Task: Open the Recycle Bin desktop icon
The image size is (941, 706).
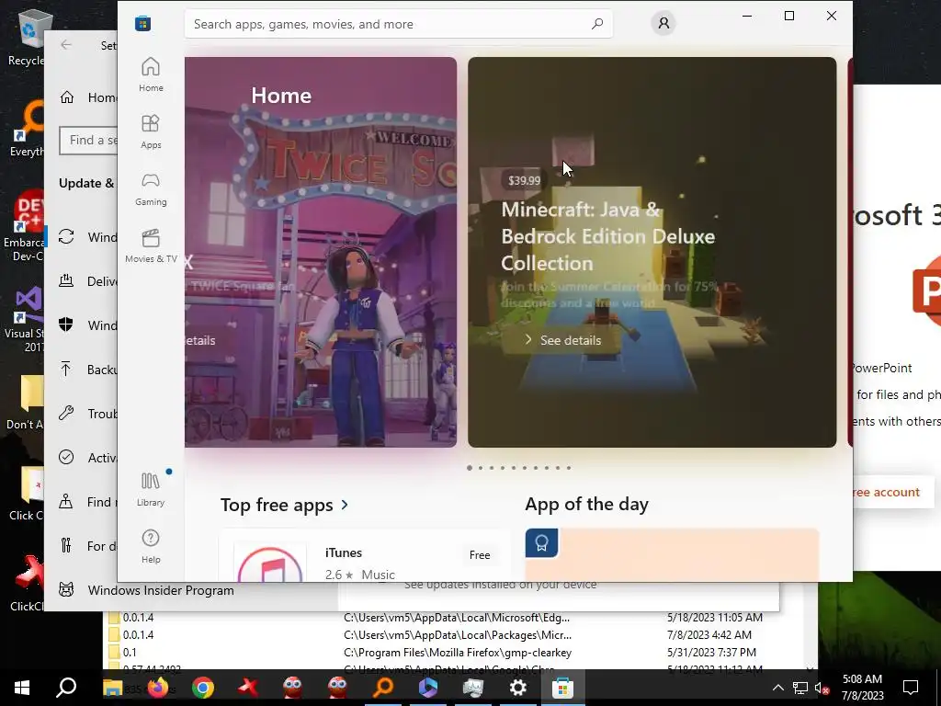Action: (x=27, y=36)
